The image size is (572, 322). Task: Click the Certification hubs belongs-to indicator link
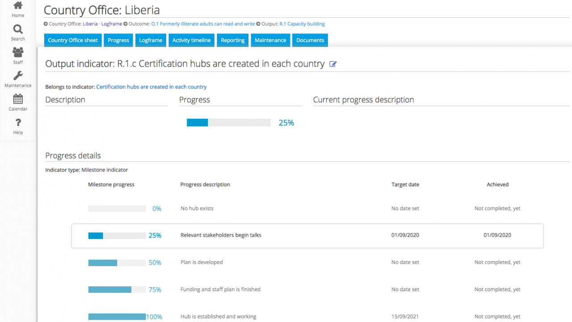(151, 87)
